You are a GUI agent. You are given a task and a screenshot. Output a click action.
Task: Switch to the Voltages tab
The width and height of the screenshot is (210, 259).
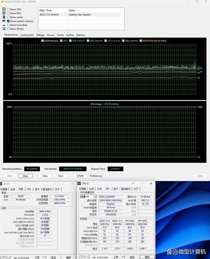[40, 35]
